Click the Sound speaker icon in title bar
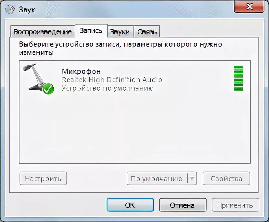 [10, 10]
